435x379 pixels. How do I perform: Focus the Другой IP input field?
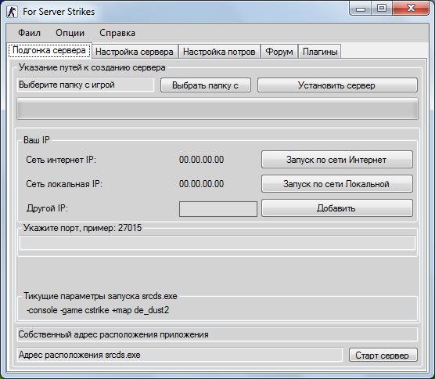click(218, 209)
